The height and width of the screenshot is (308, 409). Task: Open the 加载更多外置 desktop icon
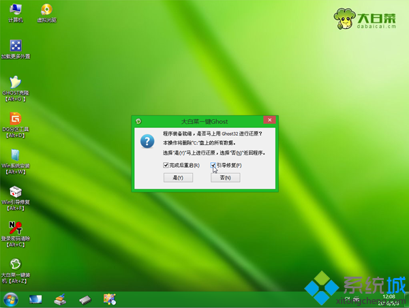(15, 46)
